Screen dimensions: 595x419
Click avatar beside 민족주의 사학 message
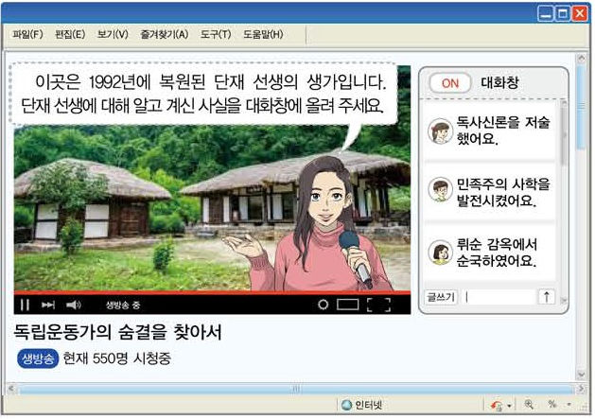[x=439, y=191]
